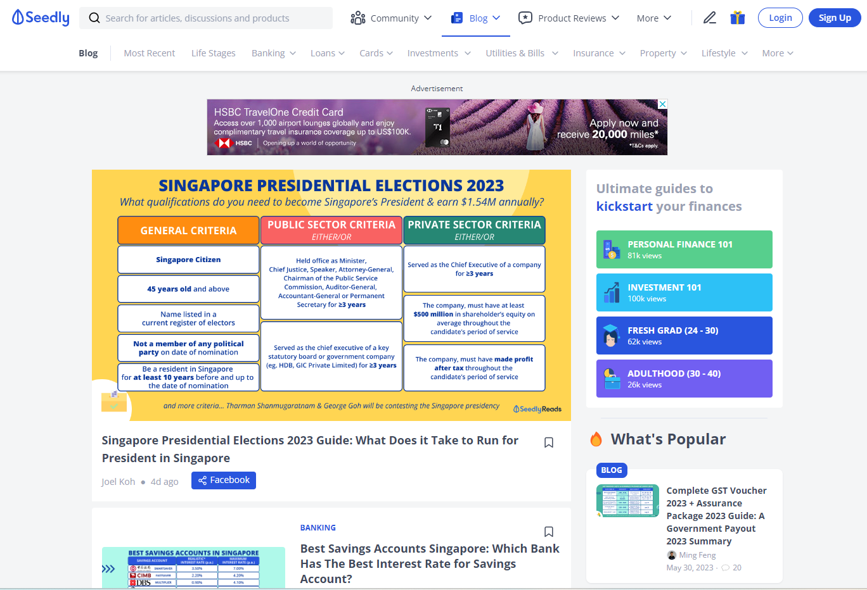Click Ming Feng's avatar
Image resolution: width=867 pixels, height=590 pixels.
coord(671,555)
